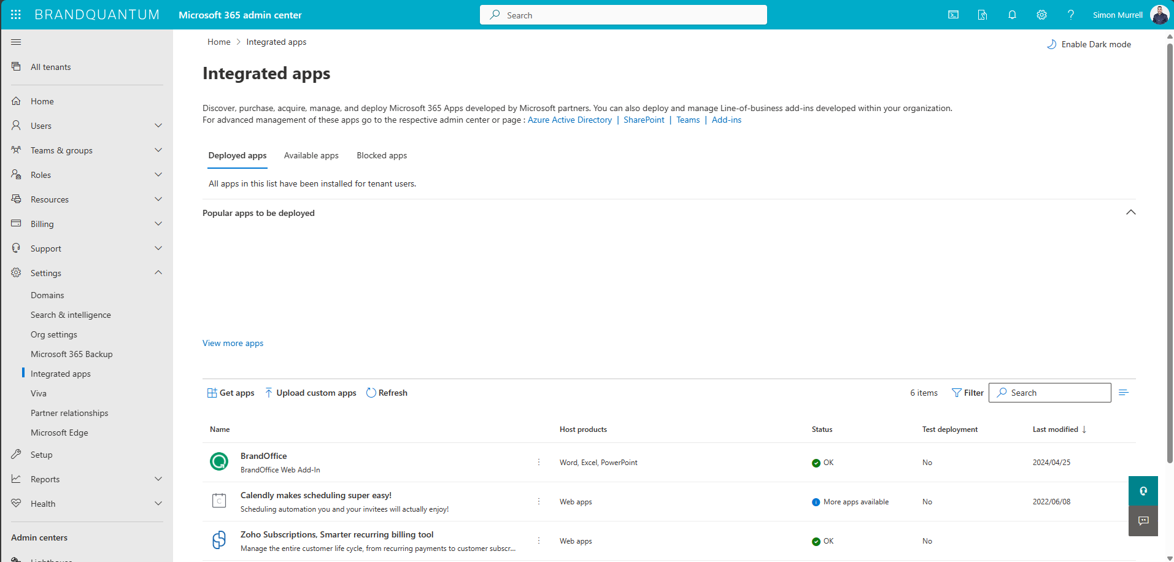Image resolution: width=1174 pixels, height=562 pixels.
Task: Open Microsoft 365 Backup in sidebar
Action: 72,354
